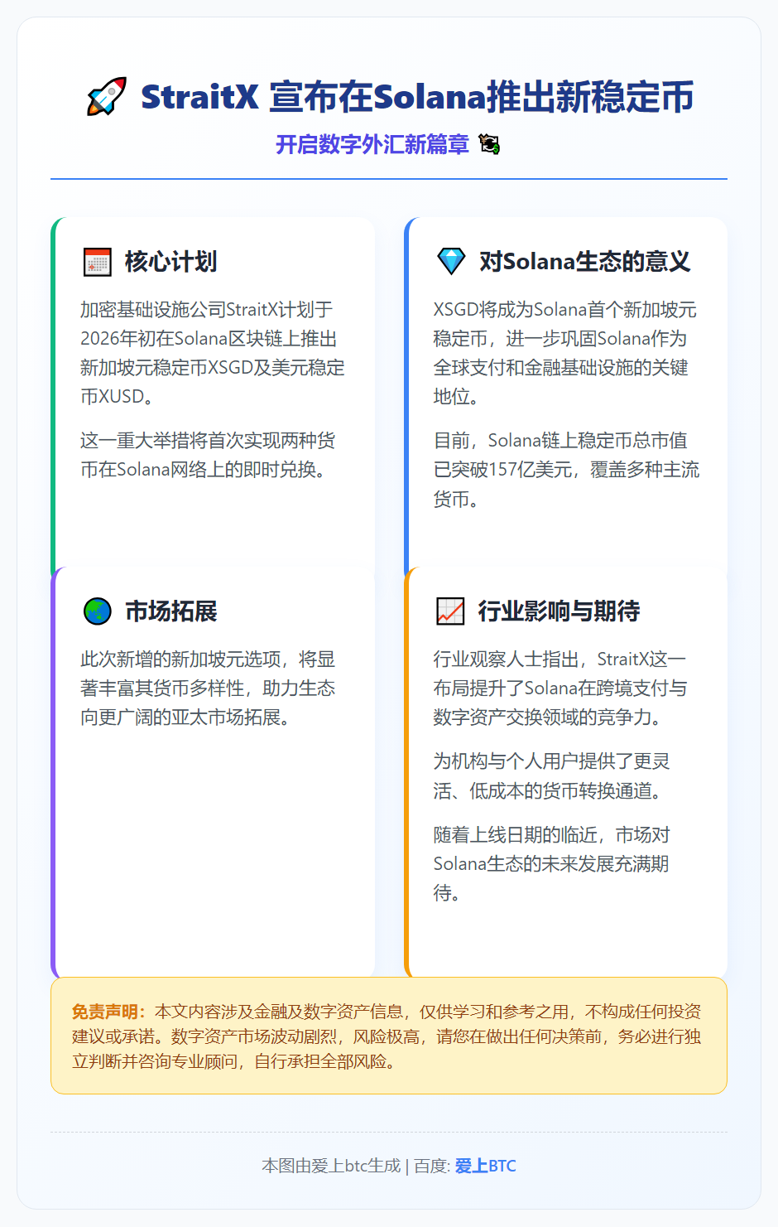Click the paragraph starting 加密基础设施公司StraitX计划于
This screenshot has width=778, height=1227.
click(x=213, y=353)
